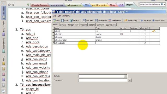Screen dimensions: 167x94
Task: Open the Window menu
Action: (x=66, y=16)
